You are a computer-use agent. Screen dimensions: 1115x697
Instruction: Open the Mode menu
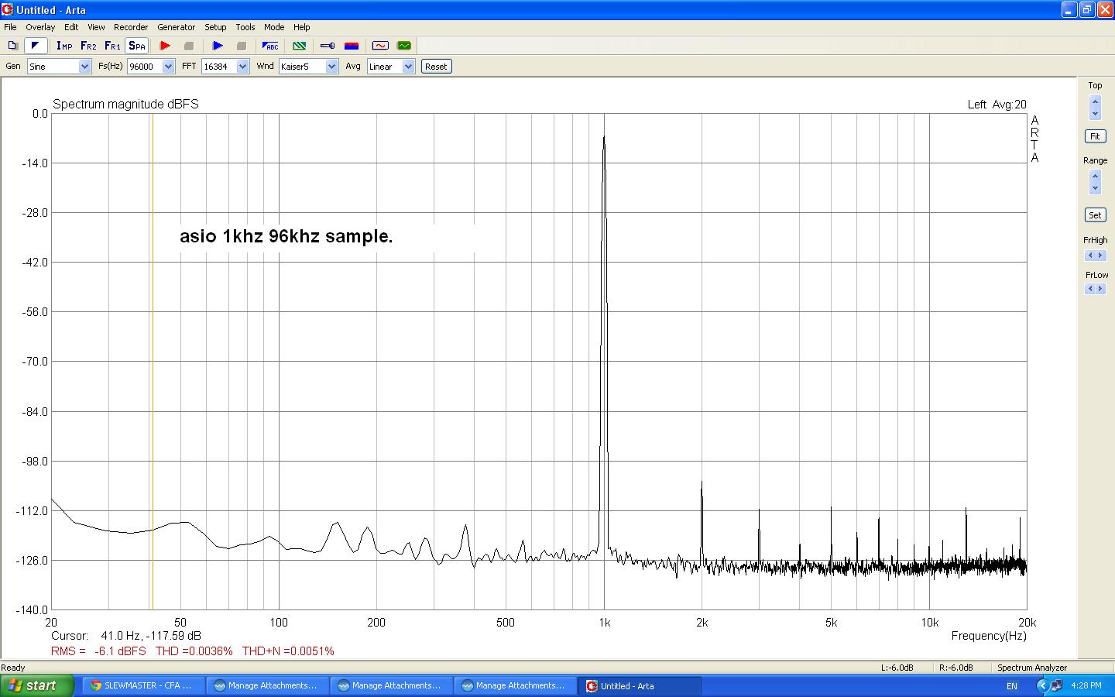pos(274,27)
